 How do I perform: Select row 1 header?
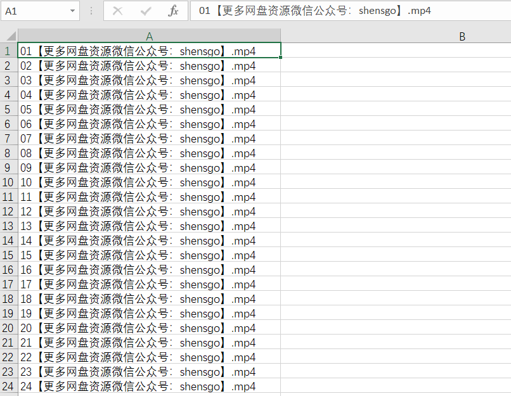[8, 51]
